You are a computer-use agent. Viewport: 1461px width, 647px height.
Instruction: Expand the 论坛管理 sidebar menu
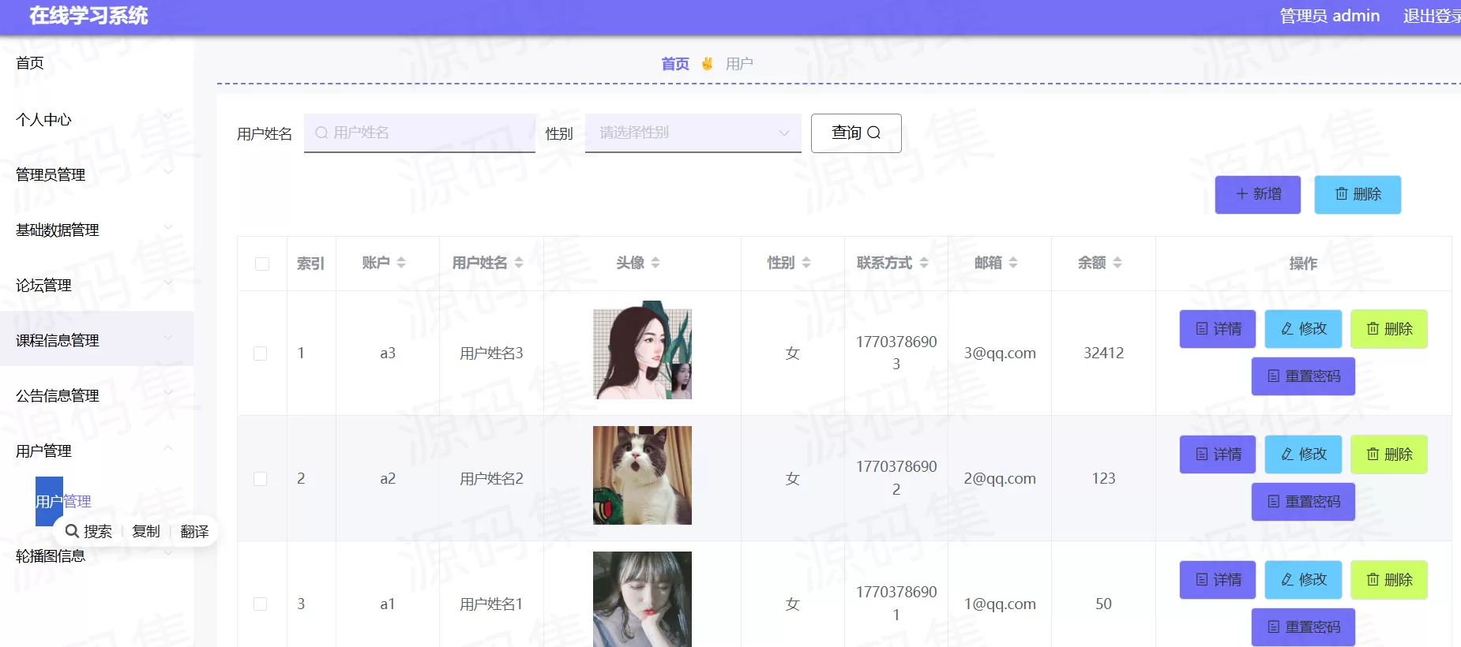(x=96, y=285)
